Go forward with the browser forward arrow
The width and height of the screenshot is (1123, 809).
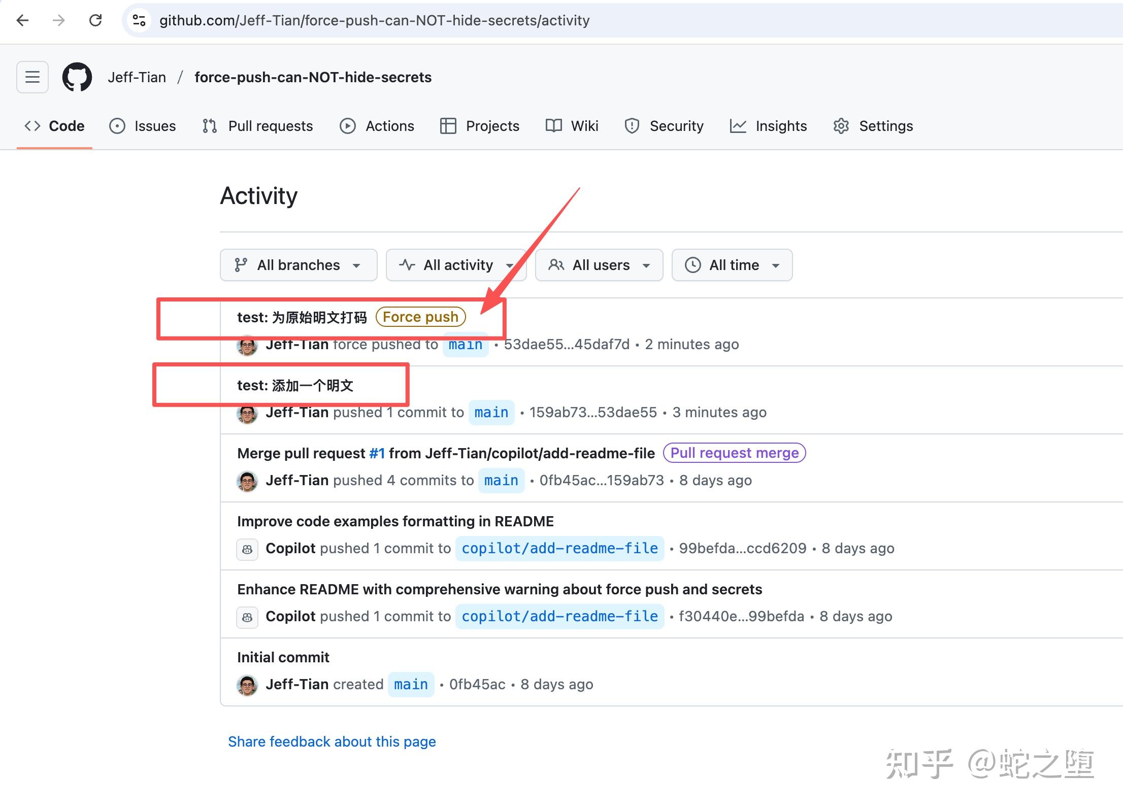point(59,20)
